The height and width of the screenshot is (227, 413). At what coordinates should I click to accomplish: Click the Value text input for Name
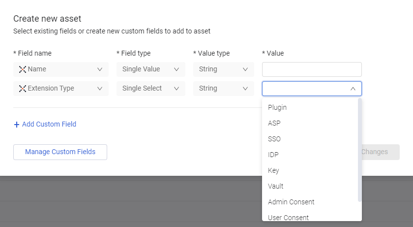[312, 69]
